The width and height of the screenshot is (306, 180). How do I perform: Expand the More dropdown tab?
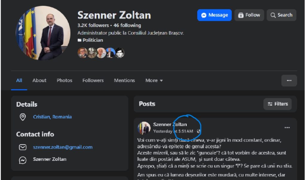pos(154,81)
